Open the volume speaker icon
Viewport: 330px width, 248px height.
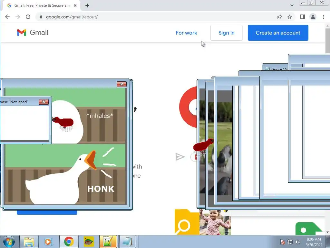pyautogui.click(x=297, y=242)
